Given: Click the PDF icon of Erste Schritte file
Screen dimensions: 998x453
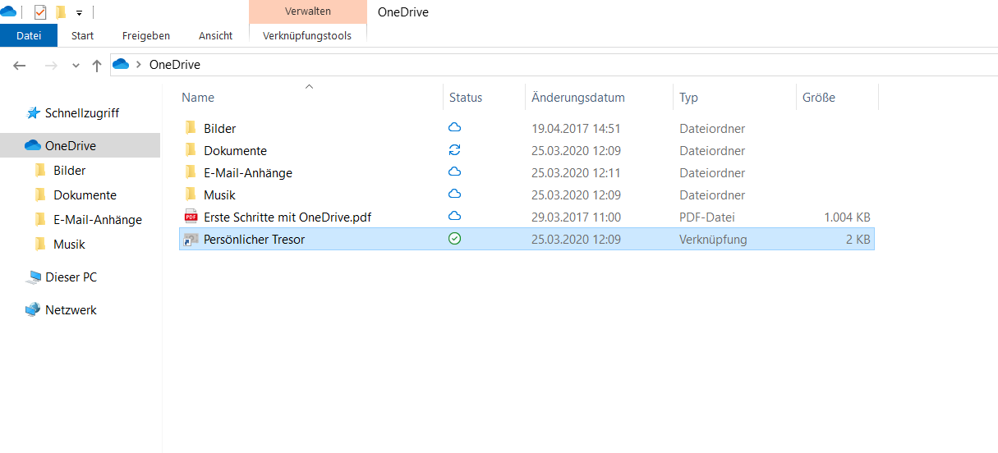Looking at the screenshot, I should point(191,217).
